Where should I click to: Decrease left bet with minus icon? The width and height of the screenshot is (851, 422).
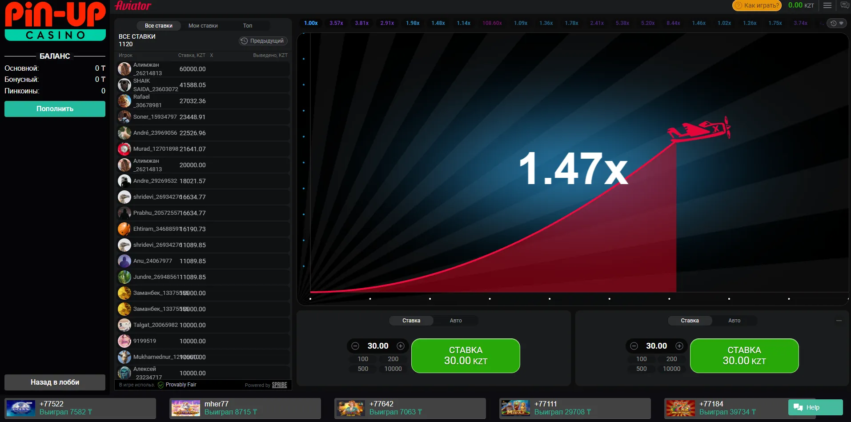pos(355,346)
